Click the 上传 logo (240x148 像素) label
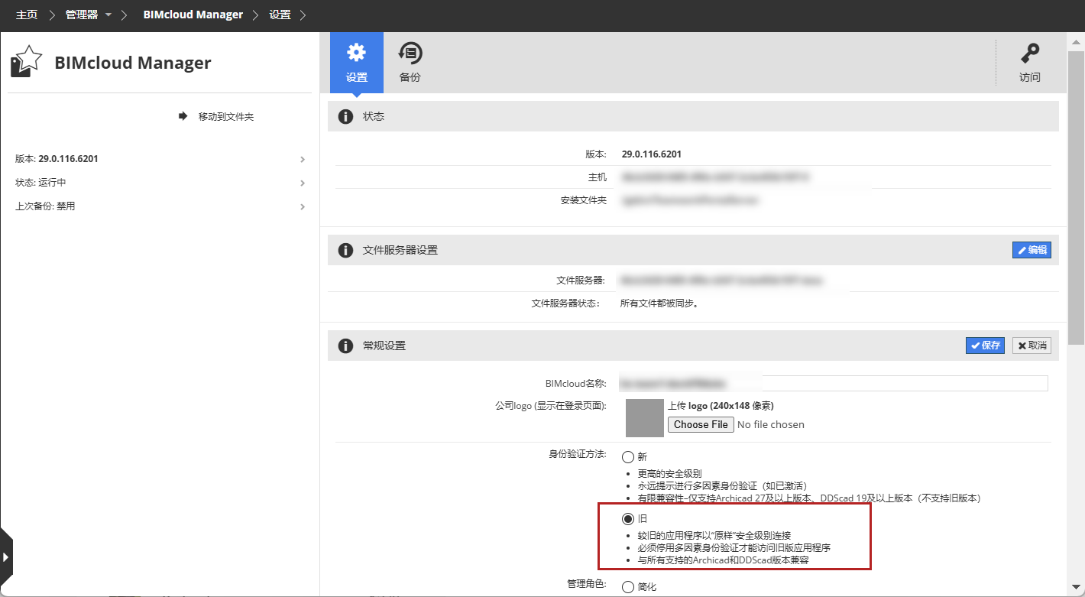Image resolution: width=1085 pixels, height=597 pixels. tap(721, 406)
